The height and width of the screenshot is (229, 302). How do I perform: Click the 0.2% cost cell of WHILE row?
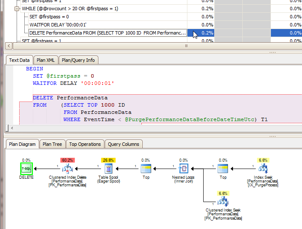pyautogui.click(x=201, y=9)
